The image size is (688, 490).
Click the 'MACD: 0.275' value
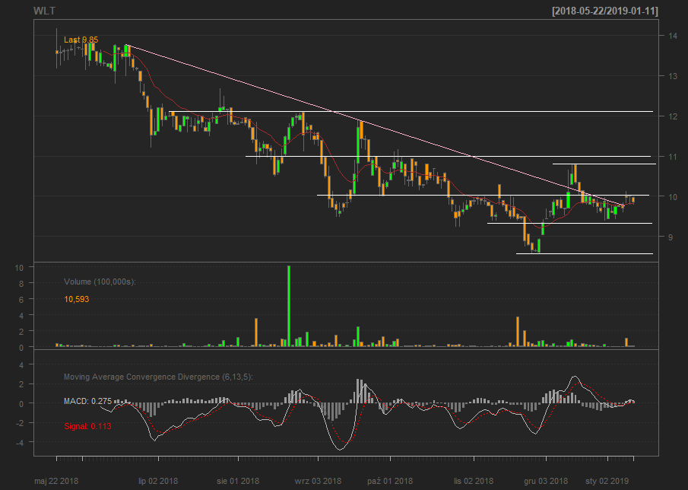(87, 401)
